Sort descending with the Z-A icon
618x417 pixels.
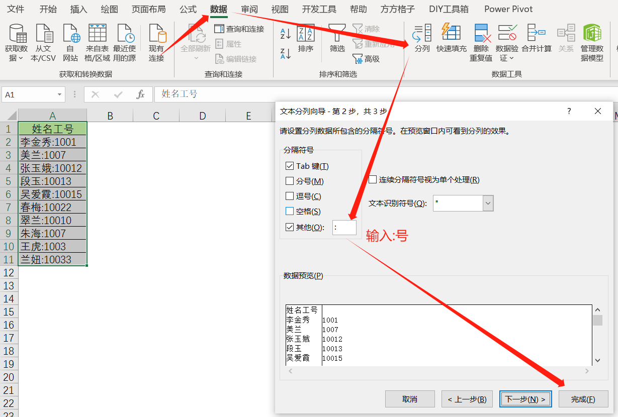pyautogui.click(x=285, y=53)
